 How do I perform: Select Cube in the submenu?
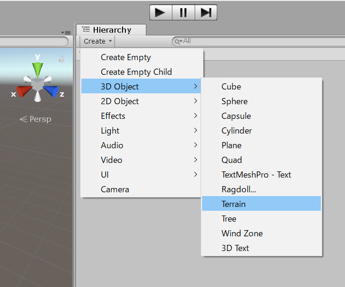(x=231, y=87)
